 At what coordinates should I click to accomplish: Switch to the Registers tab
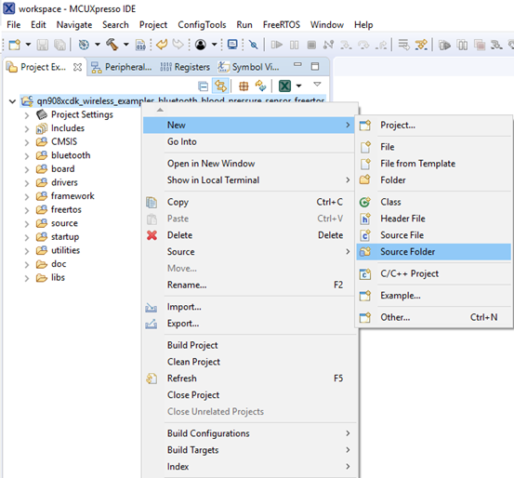point(185,67)
